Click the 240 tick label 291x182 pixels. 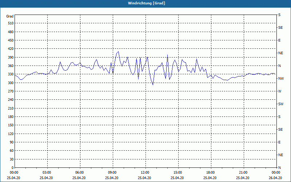(x=11, y=100)
